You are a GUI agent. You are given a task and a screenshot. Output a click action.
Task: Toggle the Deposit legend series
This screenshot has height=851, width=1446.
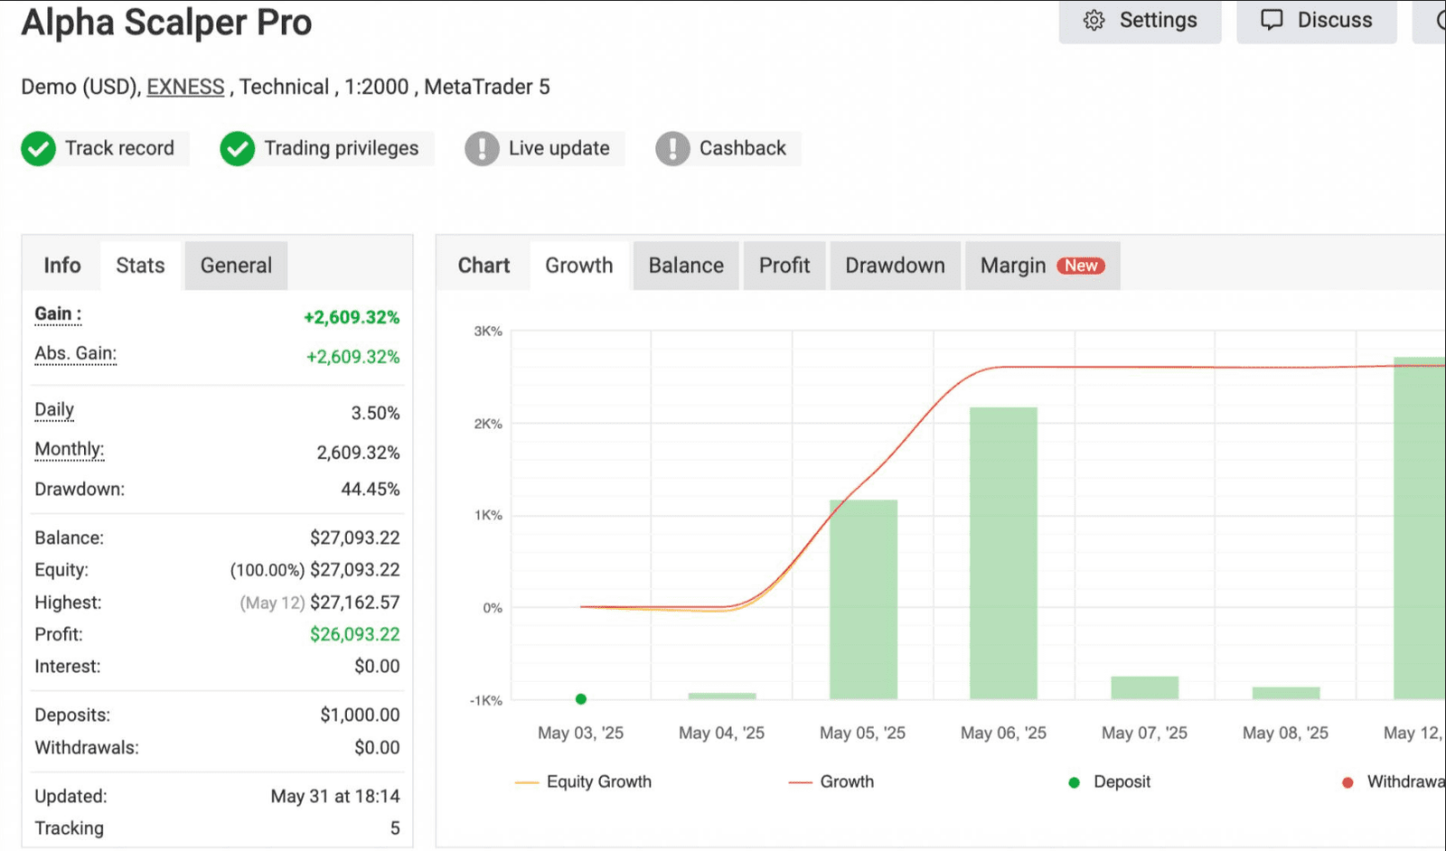point(1109,782)
